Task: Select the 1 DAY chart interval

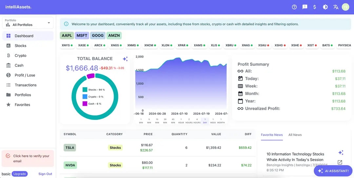Action: (205, 121)
